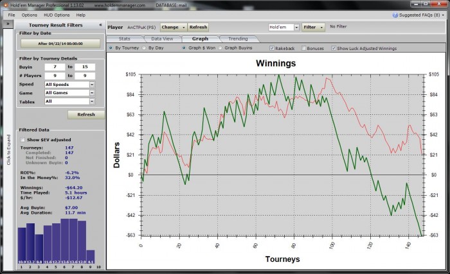Viewport: 450px width, 274px height.
Task: Toggle the Rakeback checkbox
Action: (x=272, y=48)
